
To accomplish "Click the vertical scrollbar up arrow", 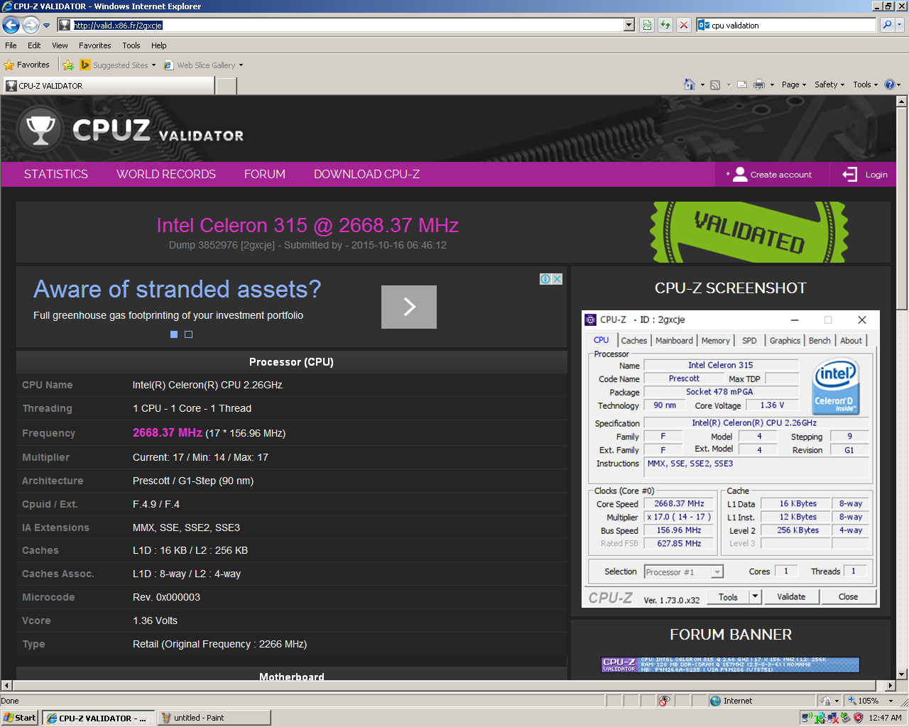I will (902, 102).
